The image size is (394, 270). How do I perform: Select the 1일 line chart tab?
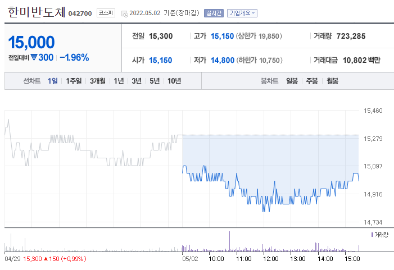[53, 81]
